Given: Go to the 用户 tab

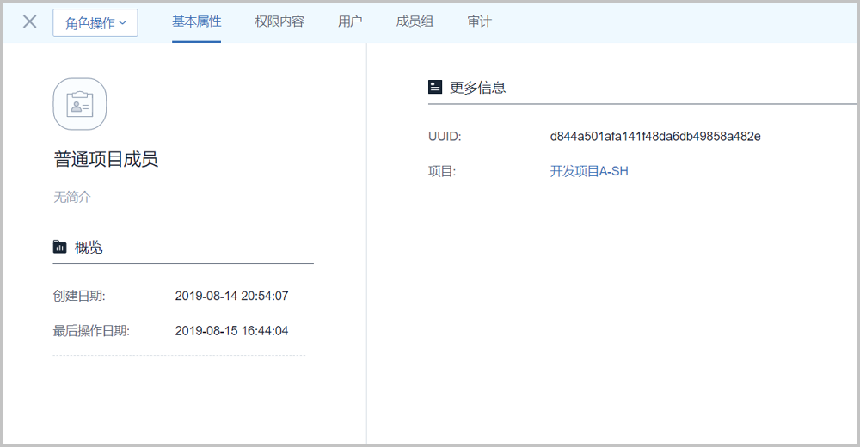Looking at the screenshot, I should point(350,21).
